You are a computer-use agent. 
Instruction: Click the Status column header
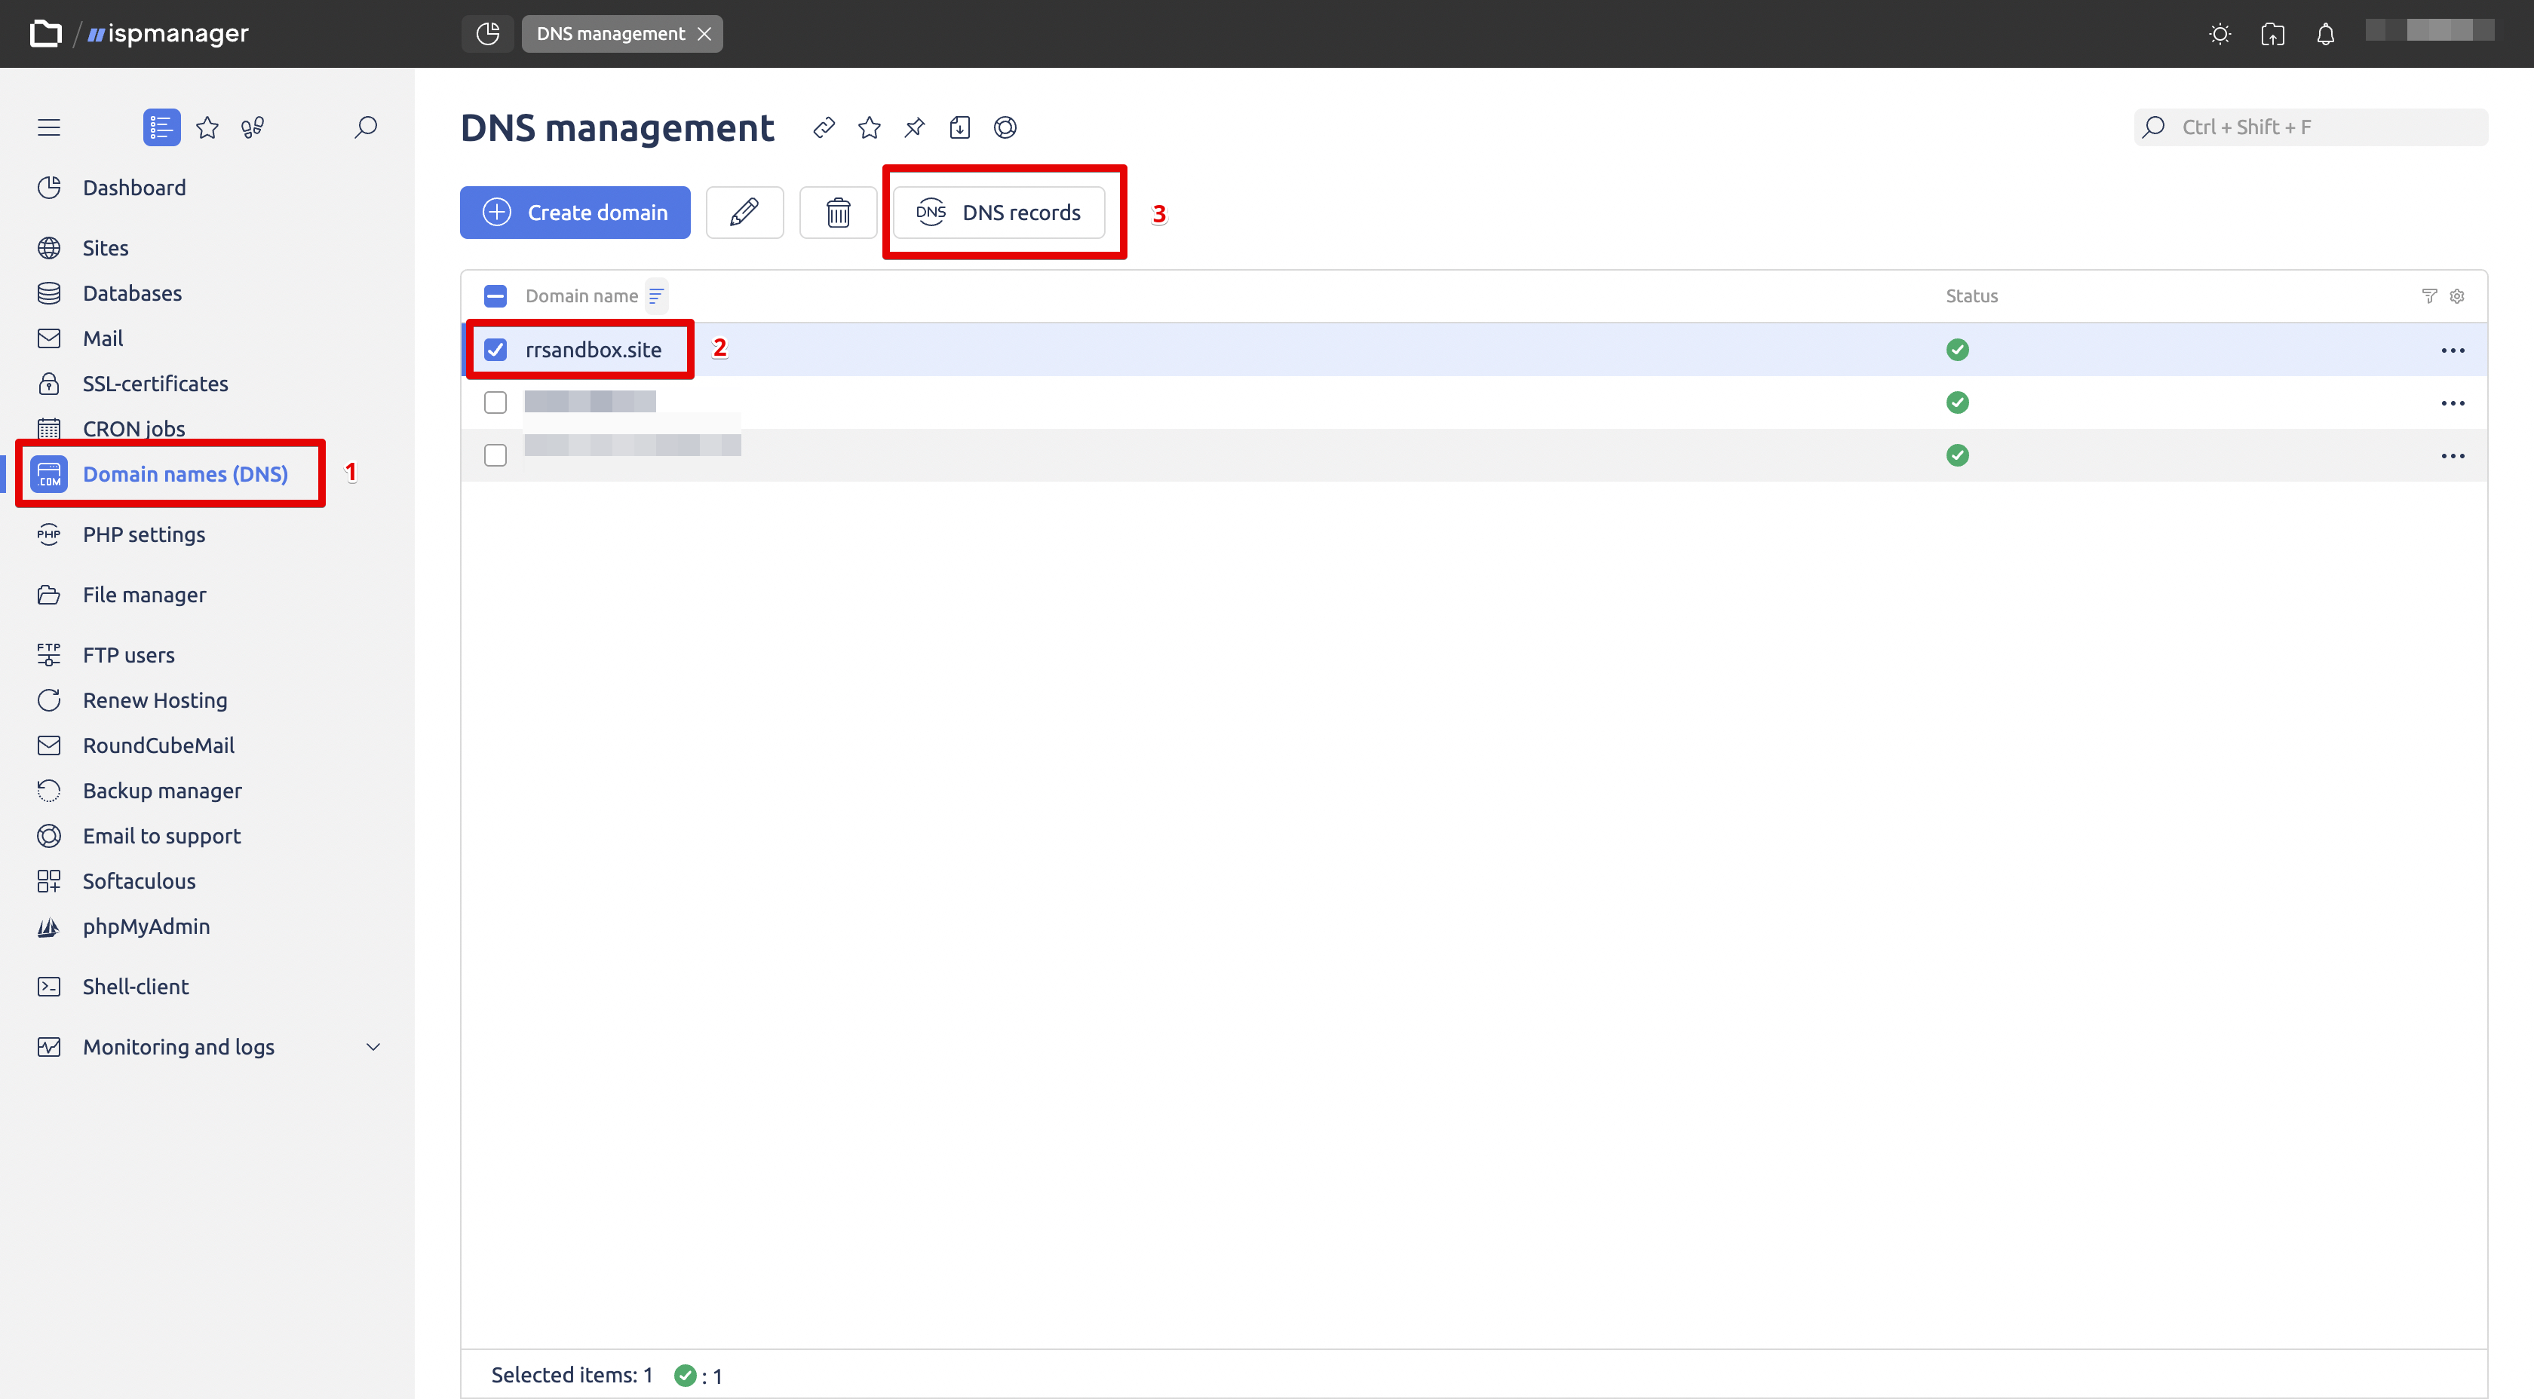(1971, 296)
